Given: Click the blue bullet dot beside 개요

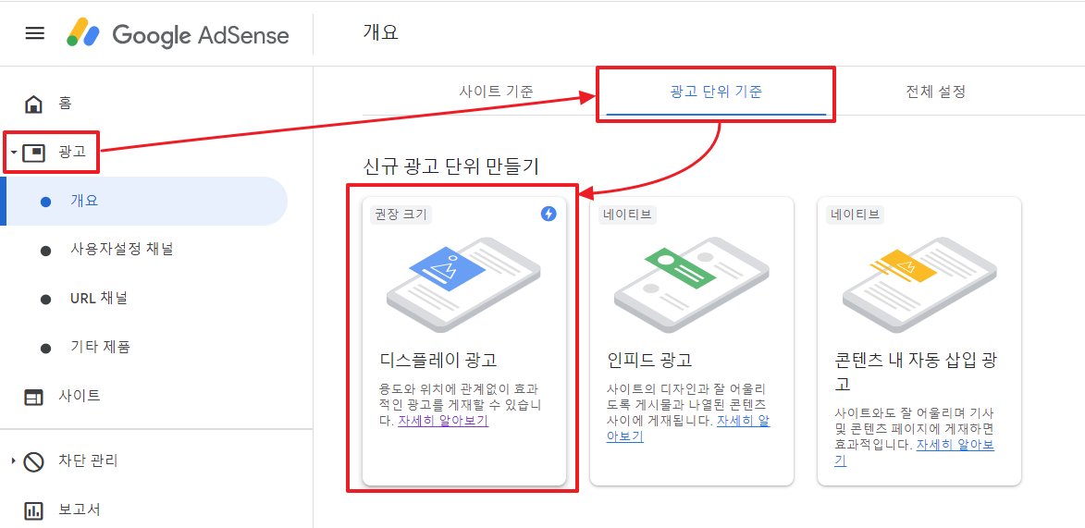Looking at the screenshot, I should click(45, 203).
